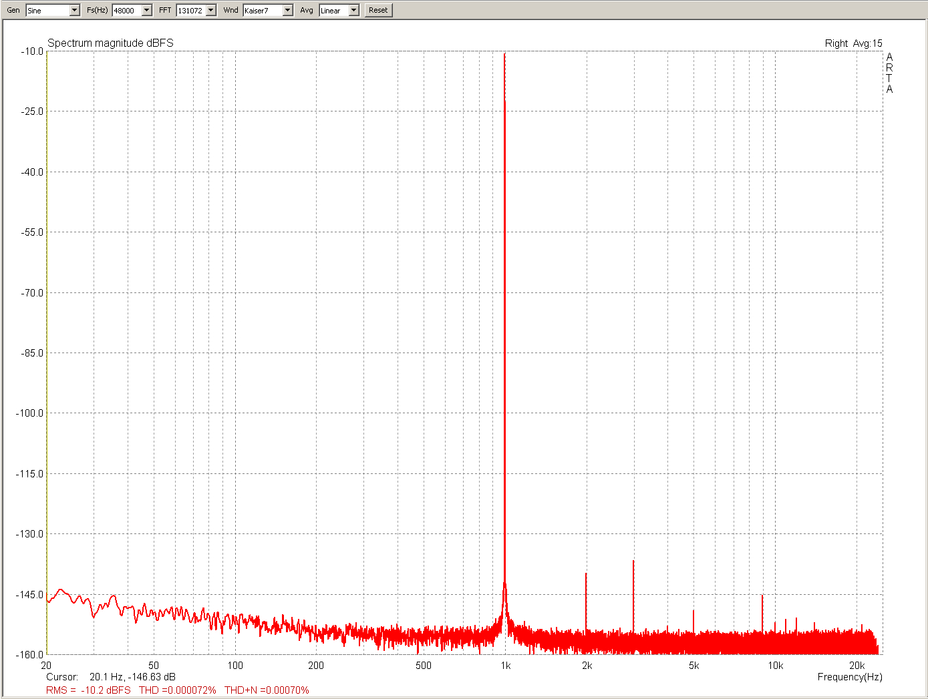Screen dimensions: 928x699
Task: Open the Fs(Hz) sample rate dropdown
Action: [146, 10]
